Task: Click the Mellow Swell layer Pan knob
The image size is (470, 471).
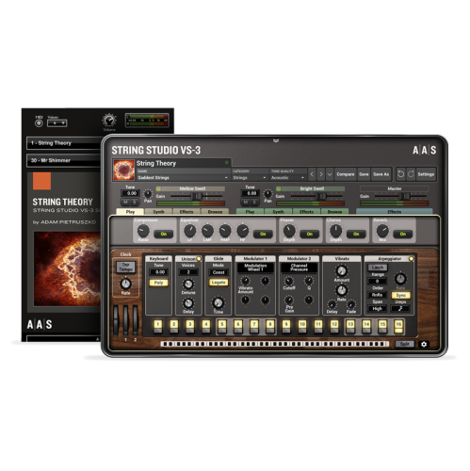Action: tap(148, 193)
